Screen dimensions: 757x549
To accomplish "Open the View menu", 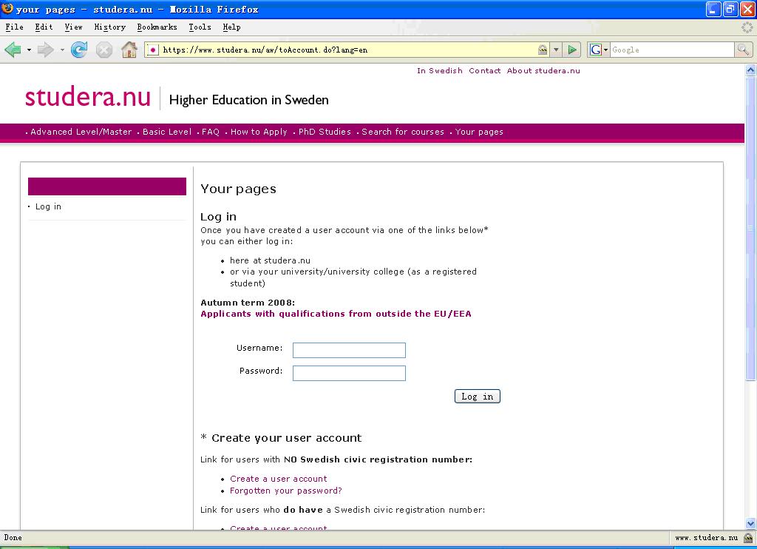I will pos(73,27).
